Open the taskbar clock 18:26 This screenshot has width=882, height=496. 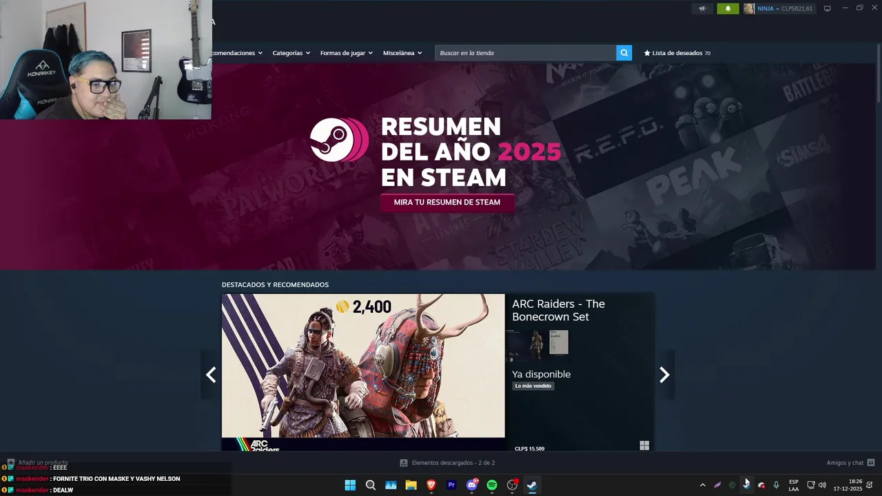click(848, 485)
